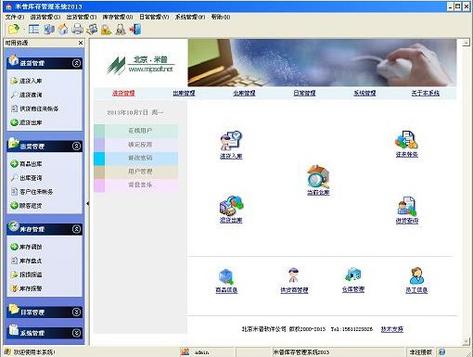Image resolution: width=473 pixels, height=357 pixels.
Task: Open 进货查询 large icon on the main page
Action: tap(407, 210)
